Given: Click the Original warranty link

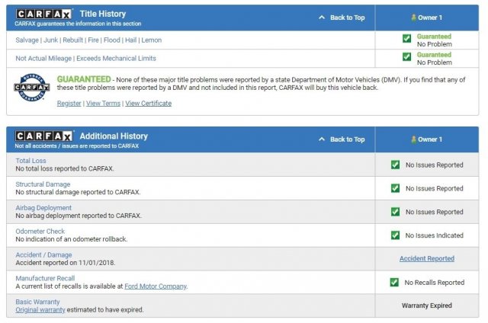Looking at the screenshot, I should tap(41, 310).
